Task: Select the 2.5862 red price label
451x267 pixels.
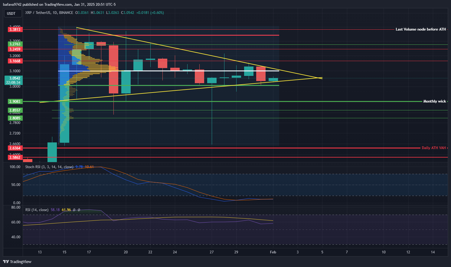Action: click(x=15, y=158)
